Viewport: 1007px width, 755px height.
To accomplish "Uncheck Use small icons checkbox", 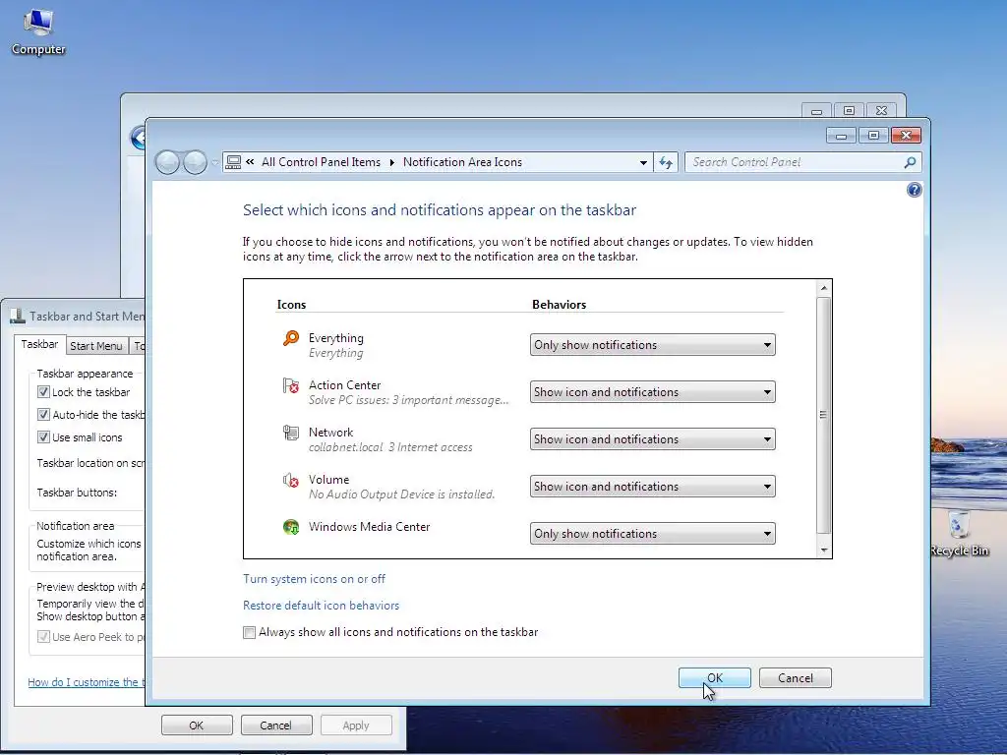I will coord(43,437).
